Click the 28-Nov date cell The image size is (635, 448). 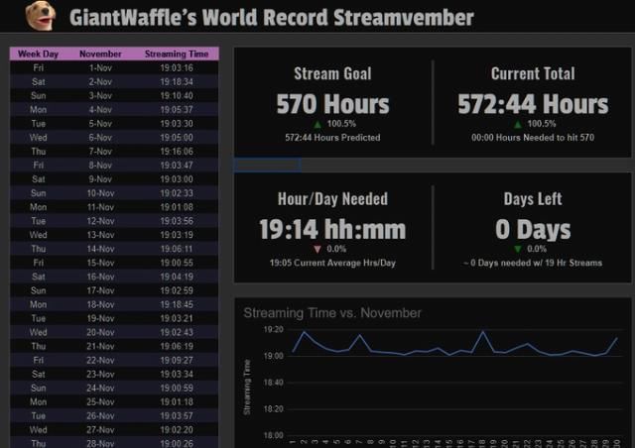[x=100, y=443]
